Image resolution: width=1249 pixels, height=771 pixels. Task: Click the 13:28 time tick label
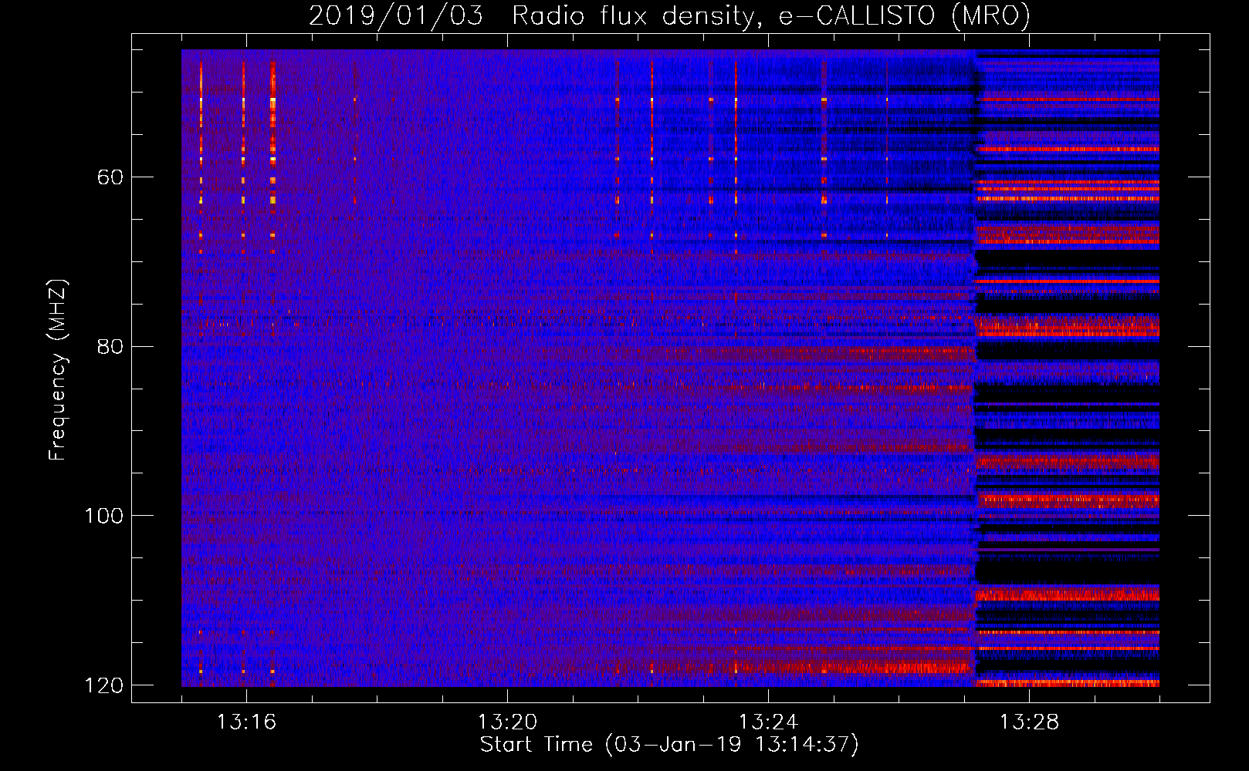[x=1029, y=722]
